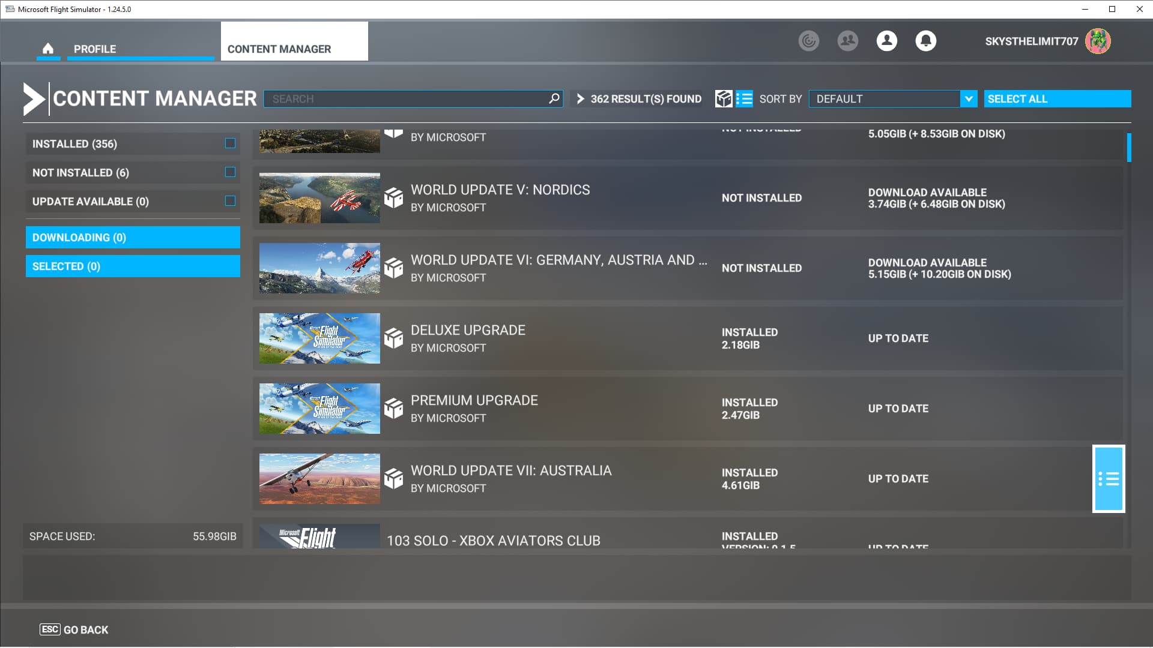Click the Content Manager arrow logo
The width and height of the screenshot is (1153, 648).
34,98
